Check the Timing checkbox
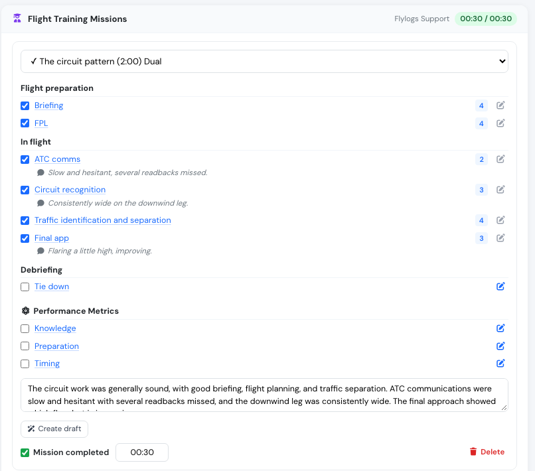The height and width of the screenshot is (471, 535). coord(25,364)
